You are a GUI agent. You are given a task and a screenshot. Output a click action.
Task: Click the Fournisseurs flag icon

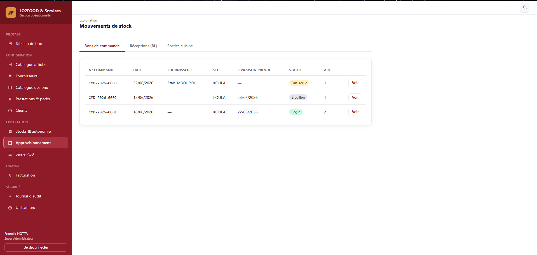point(10,76)
